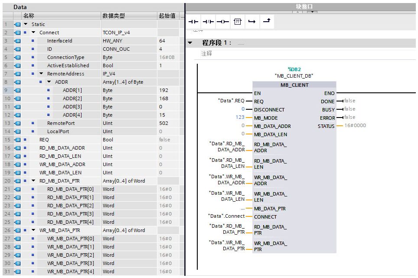418x278 pixels.
Task: Select the MB_DATA_PTR empty operand
Action: (x=242, y=209)
